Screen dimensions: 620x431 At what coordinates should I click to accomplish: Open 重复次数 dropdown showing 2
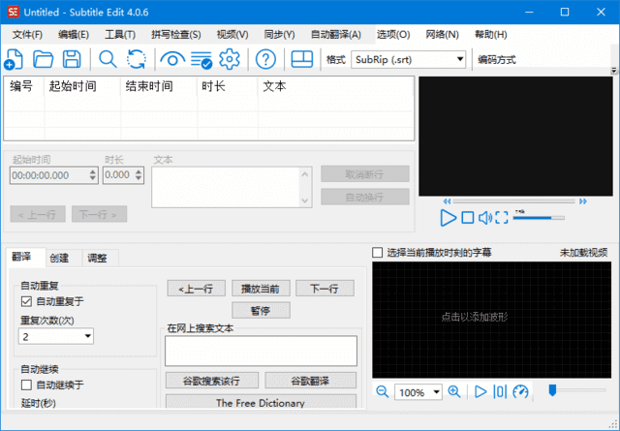tap(56, 336)
